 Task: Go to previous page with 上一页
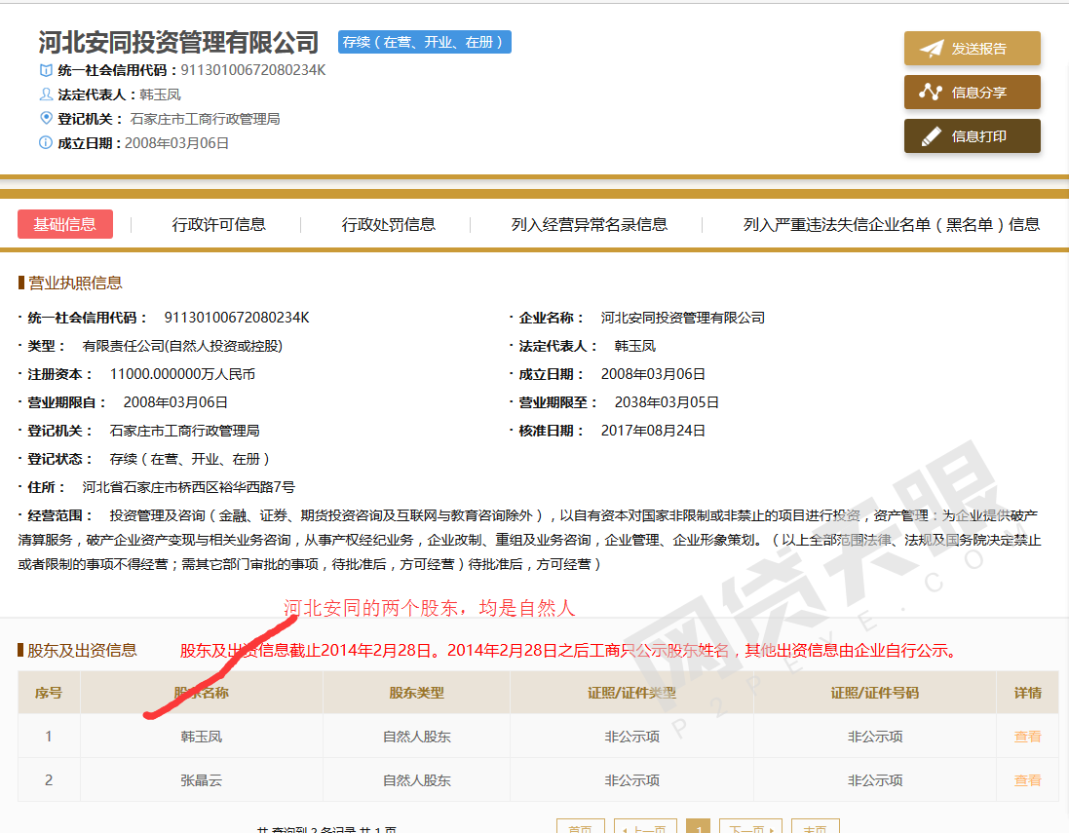(x=645, y=826)
